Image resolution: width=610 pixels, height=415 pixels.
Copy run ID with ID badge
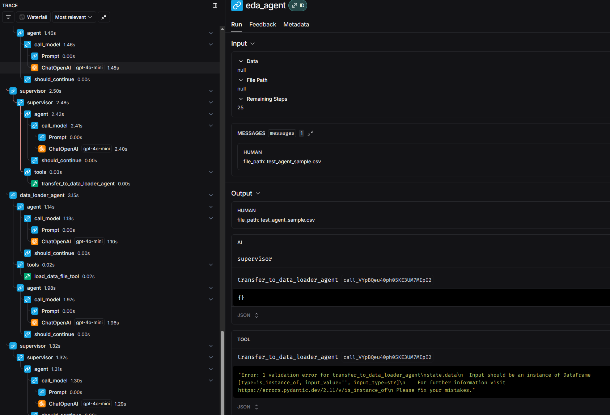pos(298,5)
